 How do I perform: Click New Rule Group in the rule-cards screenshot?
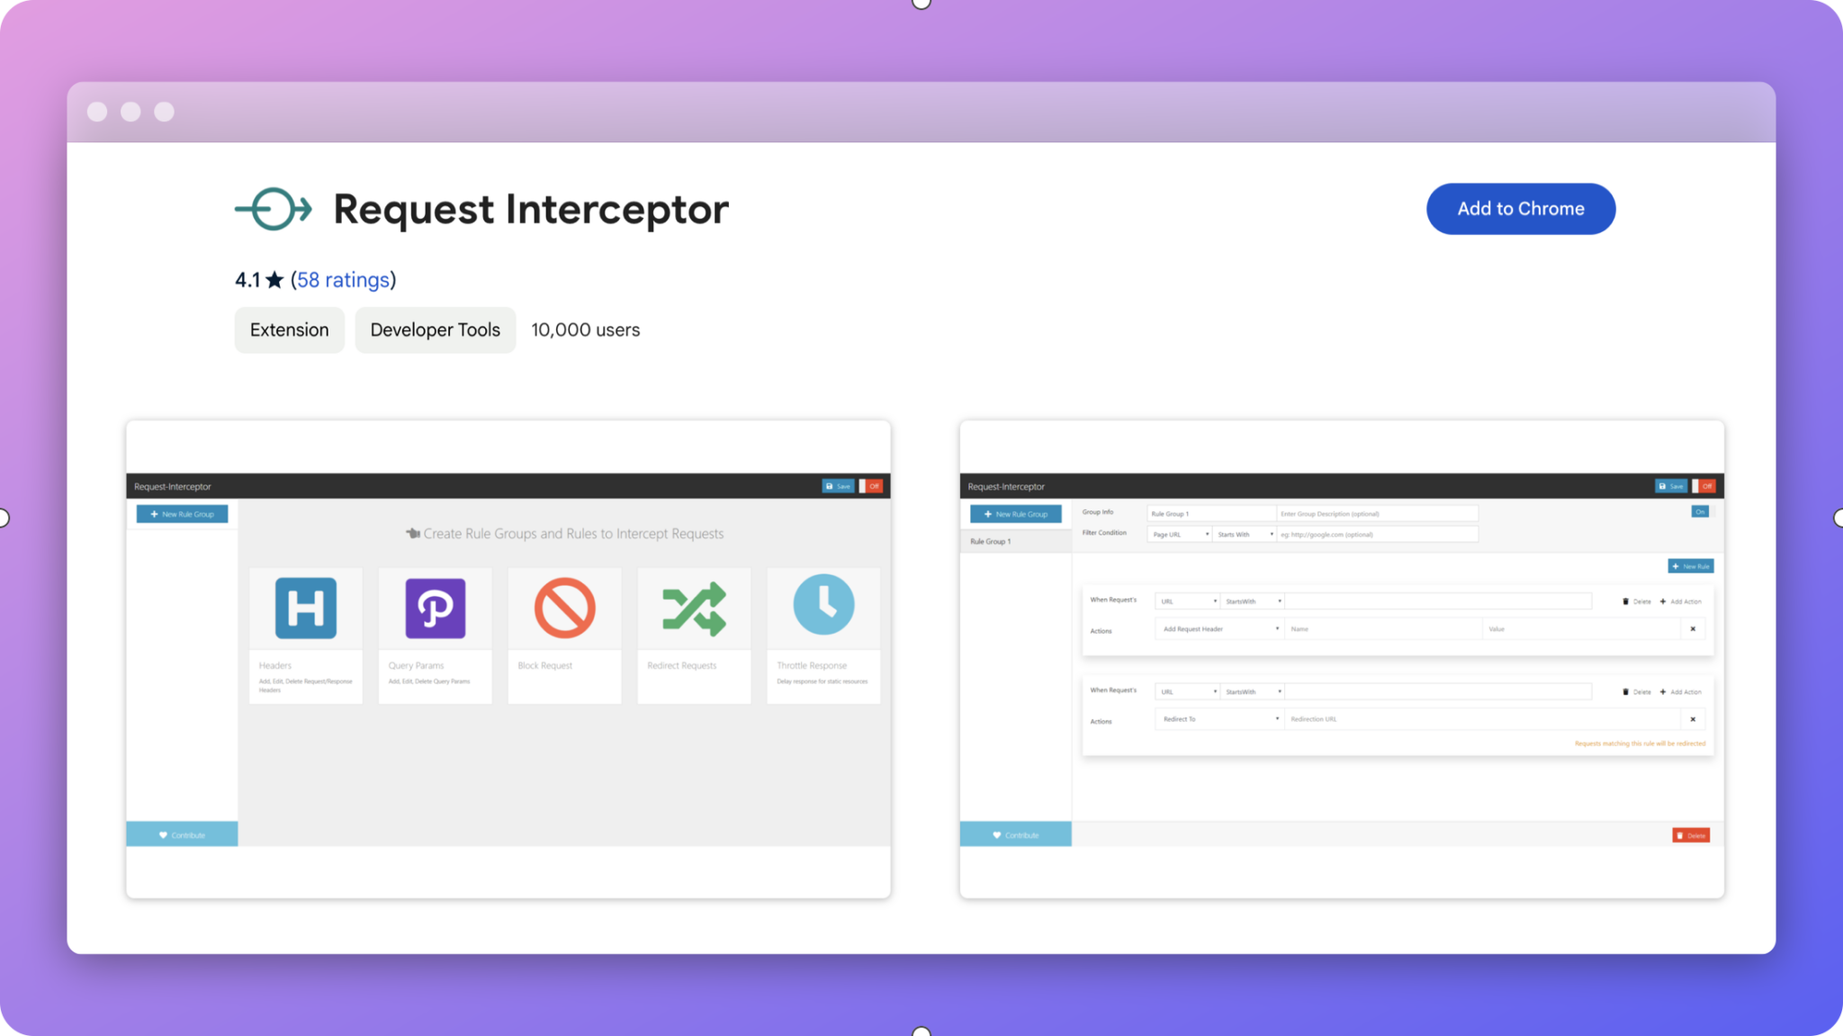183,514
